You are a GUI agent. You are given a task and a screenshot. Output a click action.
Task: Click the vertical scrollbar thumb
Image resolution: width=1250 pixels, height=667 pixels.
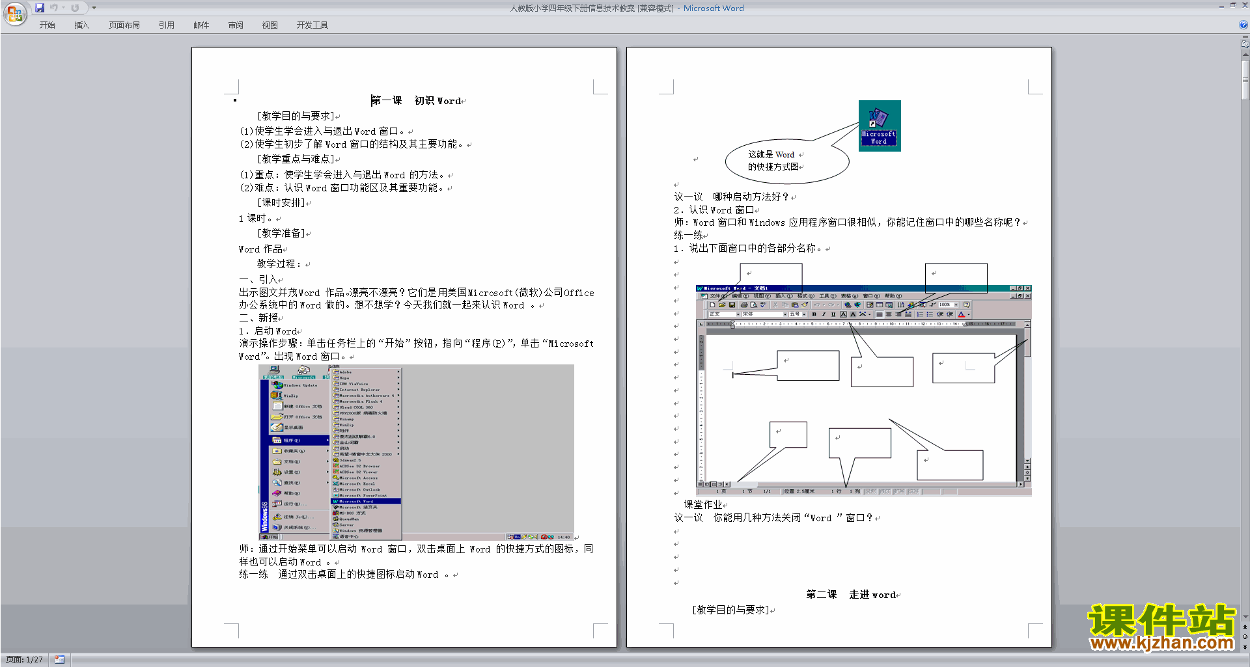click(x=1245, y=80)
